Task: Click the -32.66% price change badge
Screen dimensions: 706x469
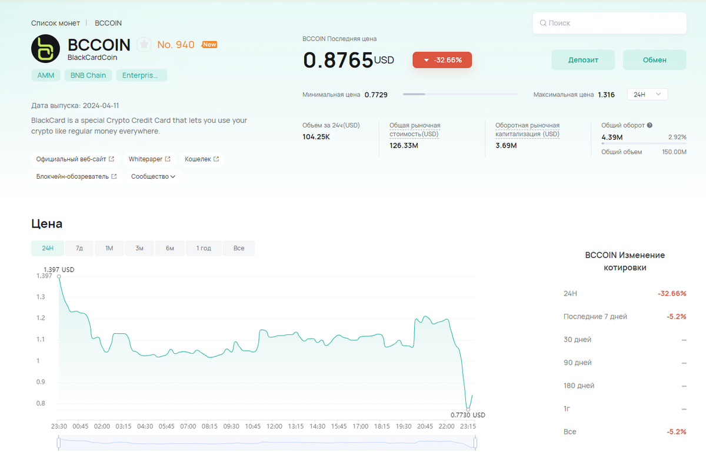Action: click(x=442, y=60)
